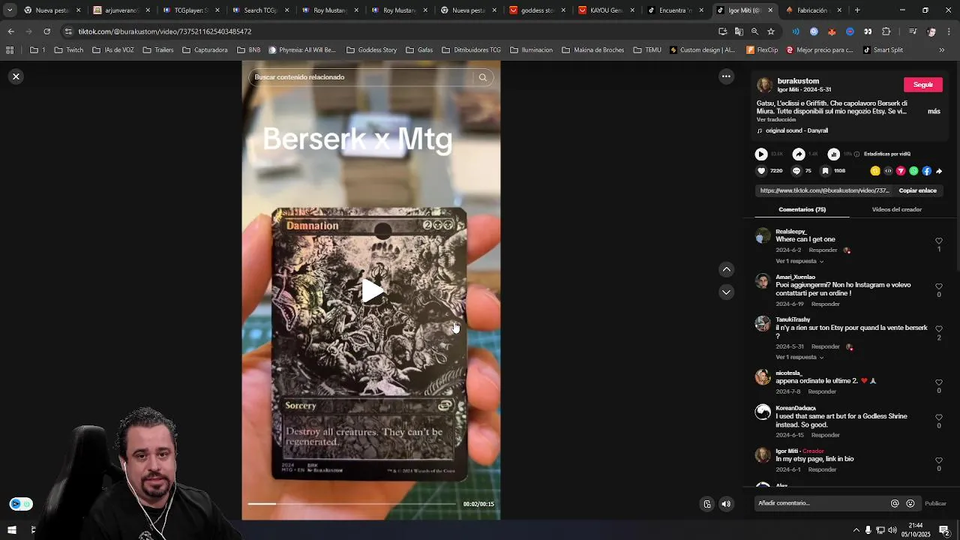Expand description with más
The height and width of the screenshot is (540, 960).
coord(934,111)
